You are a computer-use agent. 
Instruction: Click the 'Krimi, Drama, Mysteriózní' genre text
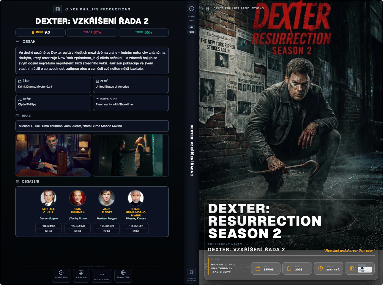click(35, 87)
